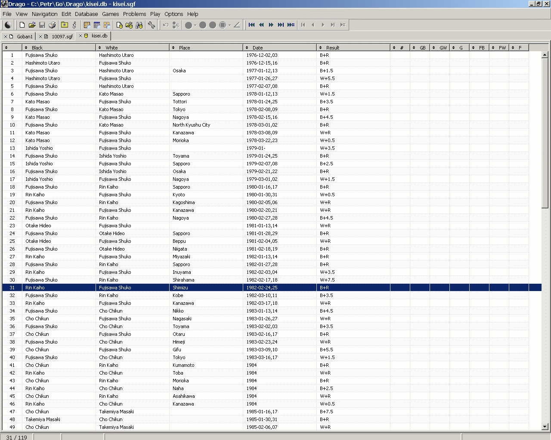Close the Goban1 tab
This screenshot has width=551, height=440.
[6, 37]
